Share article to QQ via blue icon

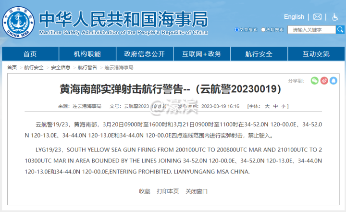pyautogui.click(x=334, y=81)
